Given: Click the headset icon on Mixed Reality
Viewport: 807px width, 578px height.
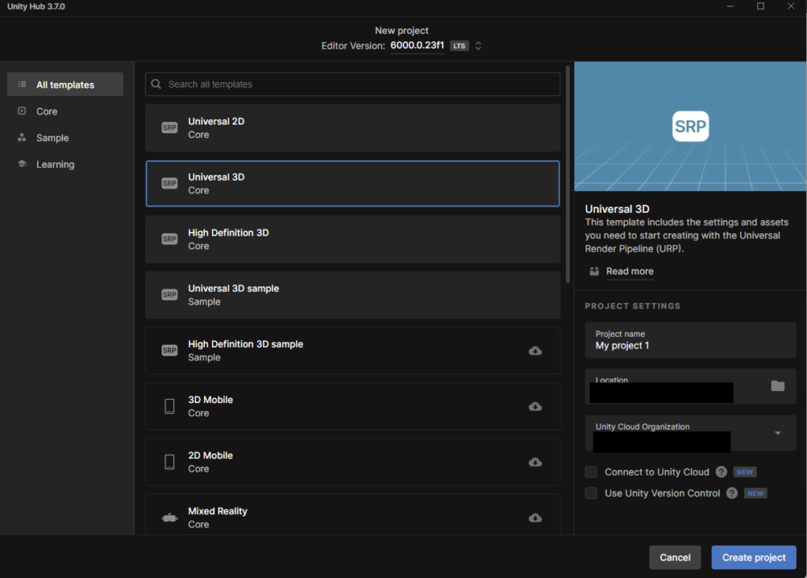Looking at the screenshot, I should pyautogui.click(x=169, y=518).
